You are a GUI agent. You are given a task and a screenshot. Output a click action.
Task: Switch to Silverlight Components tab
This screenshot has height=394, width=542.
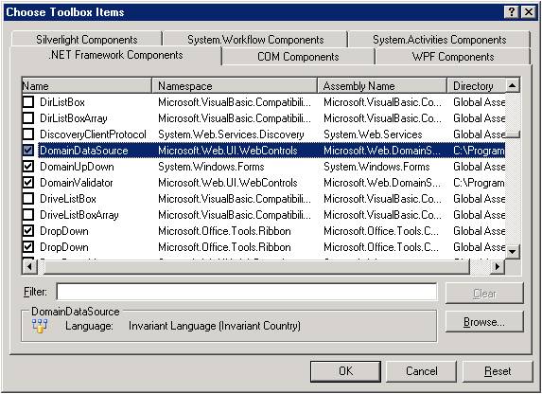tap(87, 40)
